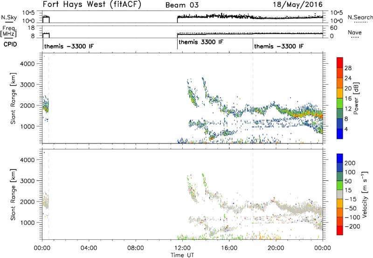
Task: Click the '28' tick on the Power scale
Action: coord(348,68)
